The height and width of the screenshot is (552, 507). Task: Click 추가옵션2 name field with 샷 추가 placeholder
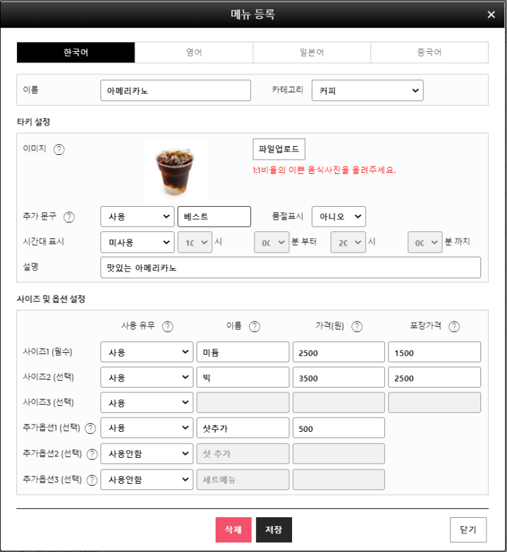pyautogui.click(x=243, y=454)
